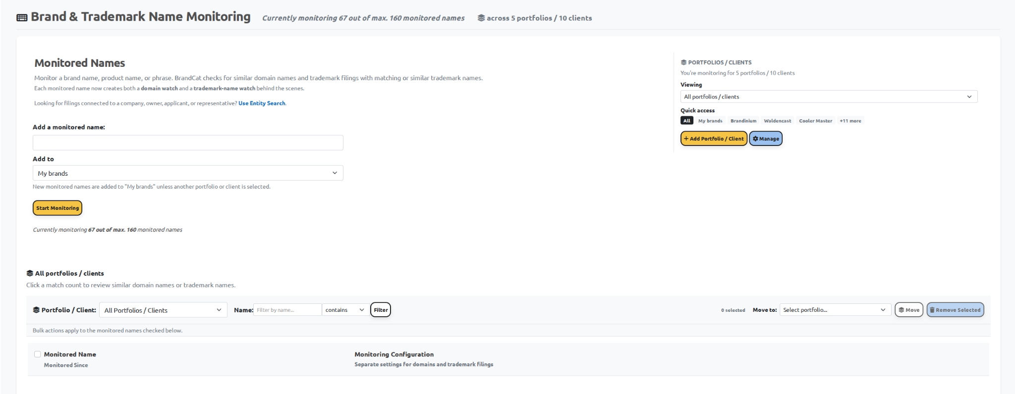Select 'My brands' quick access chip
Image resolution: width=1015 pixels, height=394 pixels.
710,121
